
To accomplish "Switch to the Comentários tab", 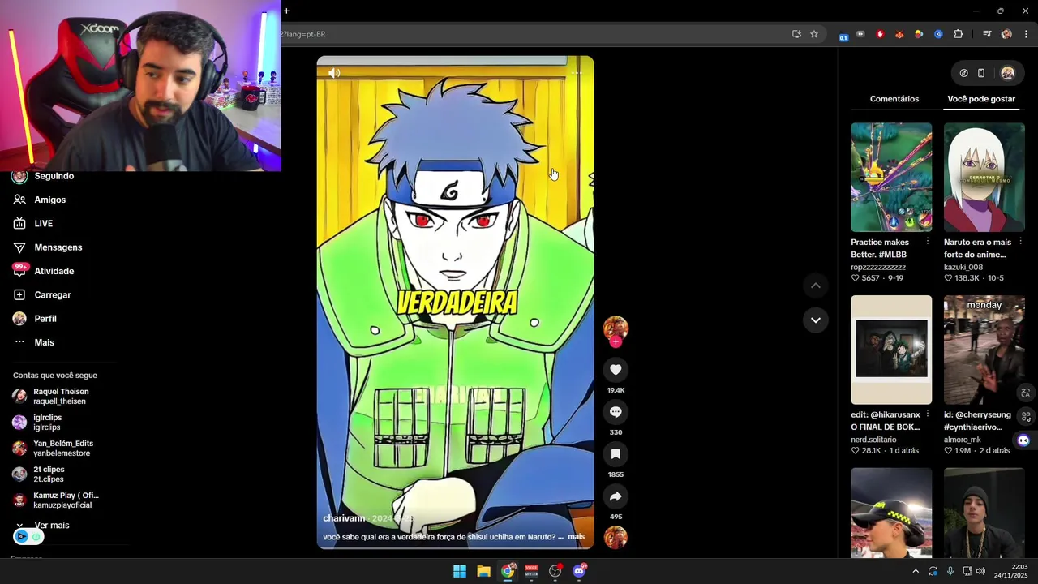I will [894, 99].
